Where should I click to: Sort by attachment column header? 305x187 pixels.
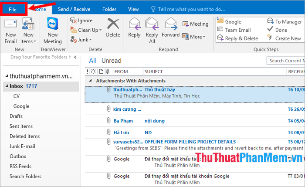[108, 71]
